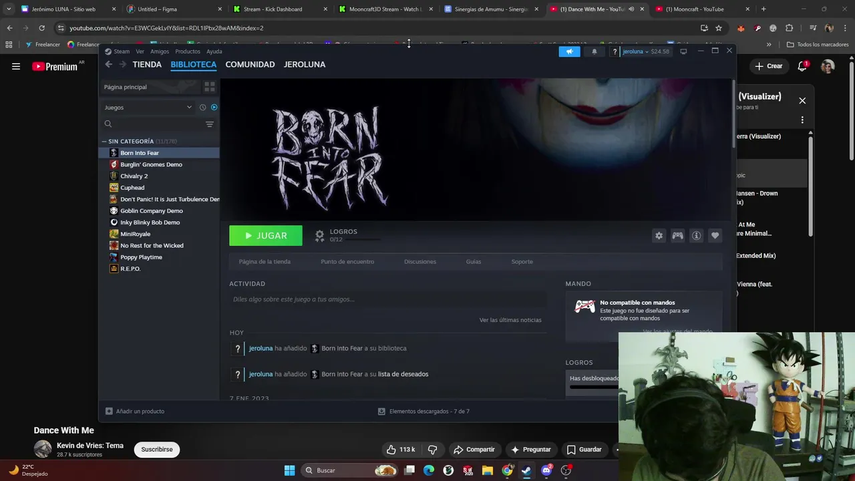
Task: Open YouTube hamburger guide menu
Action: click(x=16, y=66)
